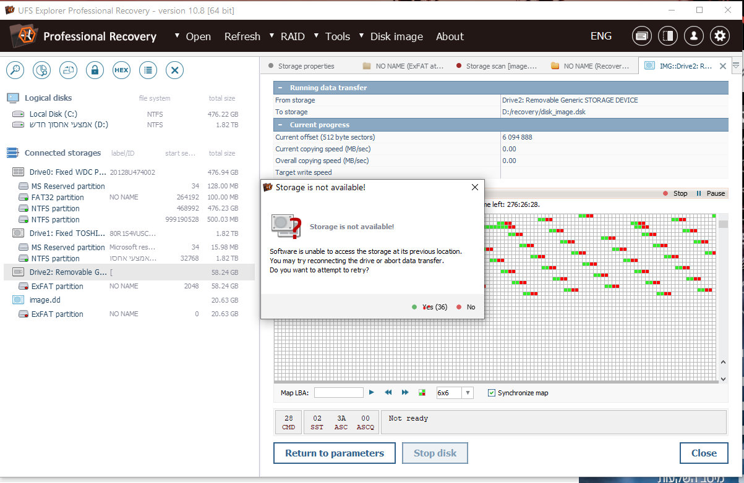Select image.dd in connected storages
Screen dimensions: 744x483
(x=45, y=300)
